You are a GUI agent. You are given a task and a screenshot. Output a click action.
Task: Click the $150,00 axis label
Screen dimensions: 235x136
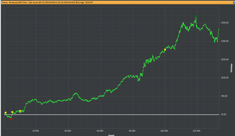[x=225, y=60]
